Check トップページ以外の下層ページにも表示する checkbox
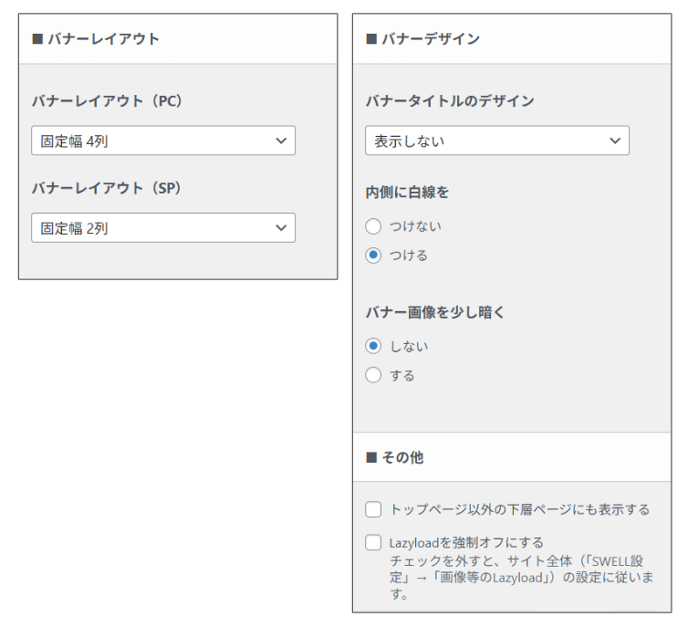This screenshot has width=688, height=627. [x=373, y=509]
